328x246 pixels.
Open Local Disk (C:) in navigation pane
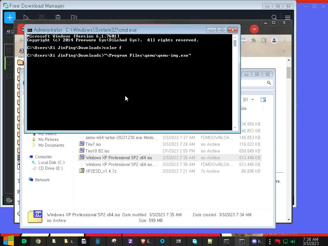click(52, 162)
